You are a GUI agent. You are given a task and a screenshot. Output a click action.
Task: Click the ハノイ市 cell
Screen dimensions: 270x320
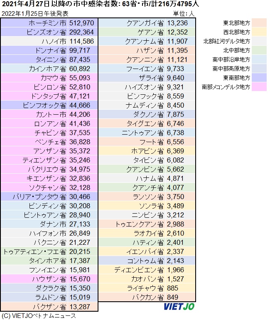(34, 41)
